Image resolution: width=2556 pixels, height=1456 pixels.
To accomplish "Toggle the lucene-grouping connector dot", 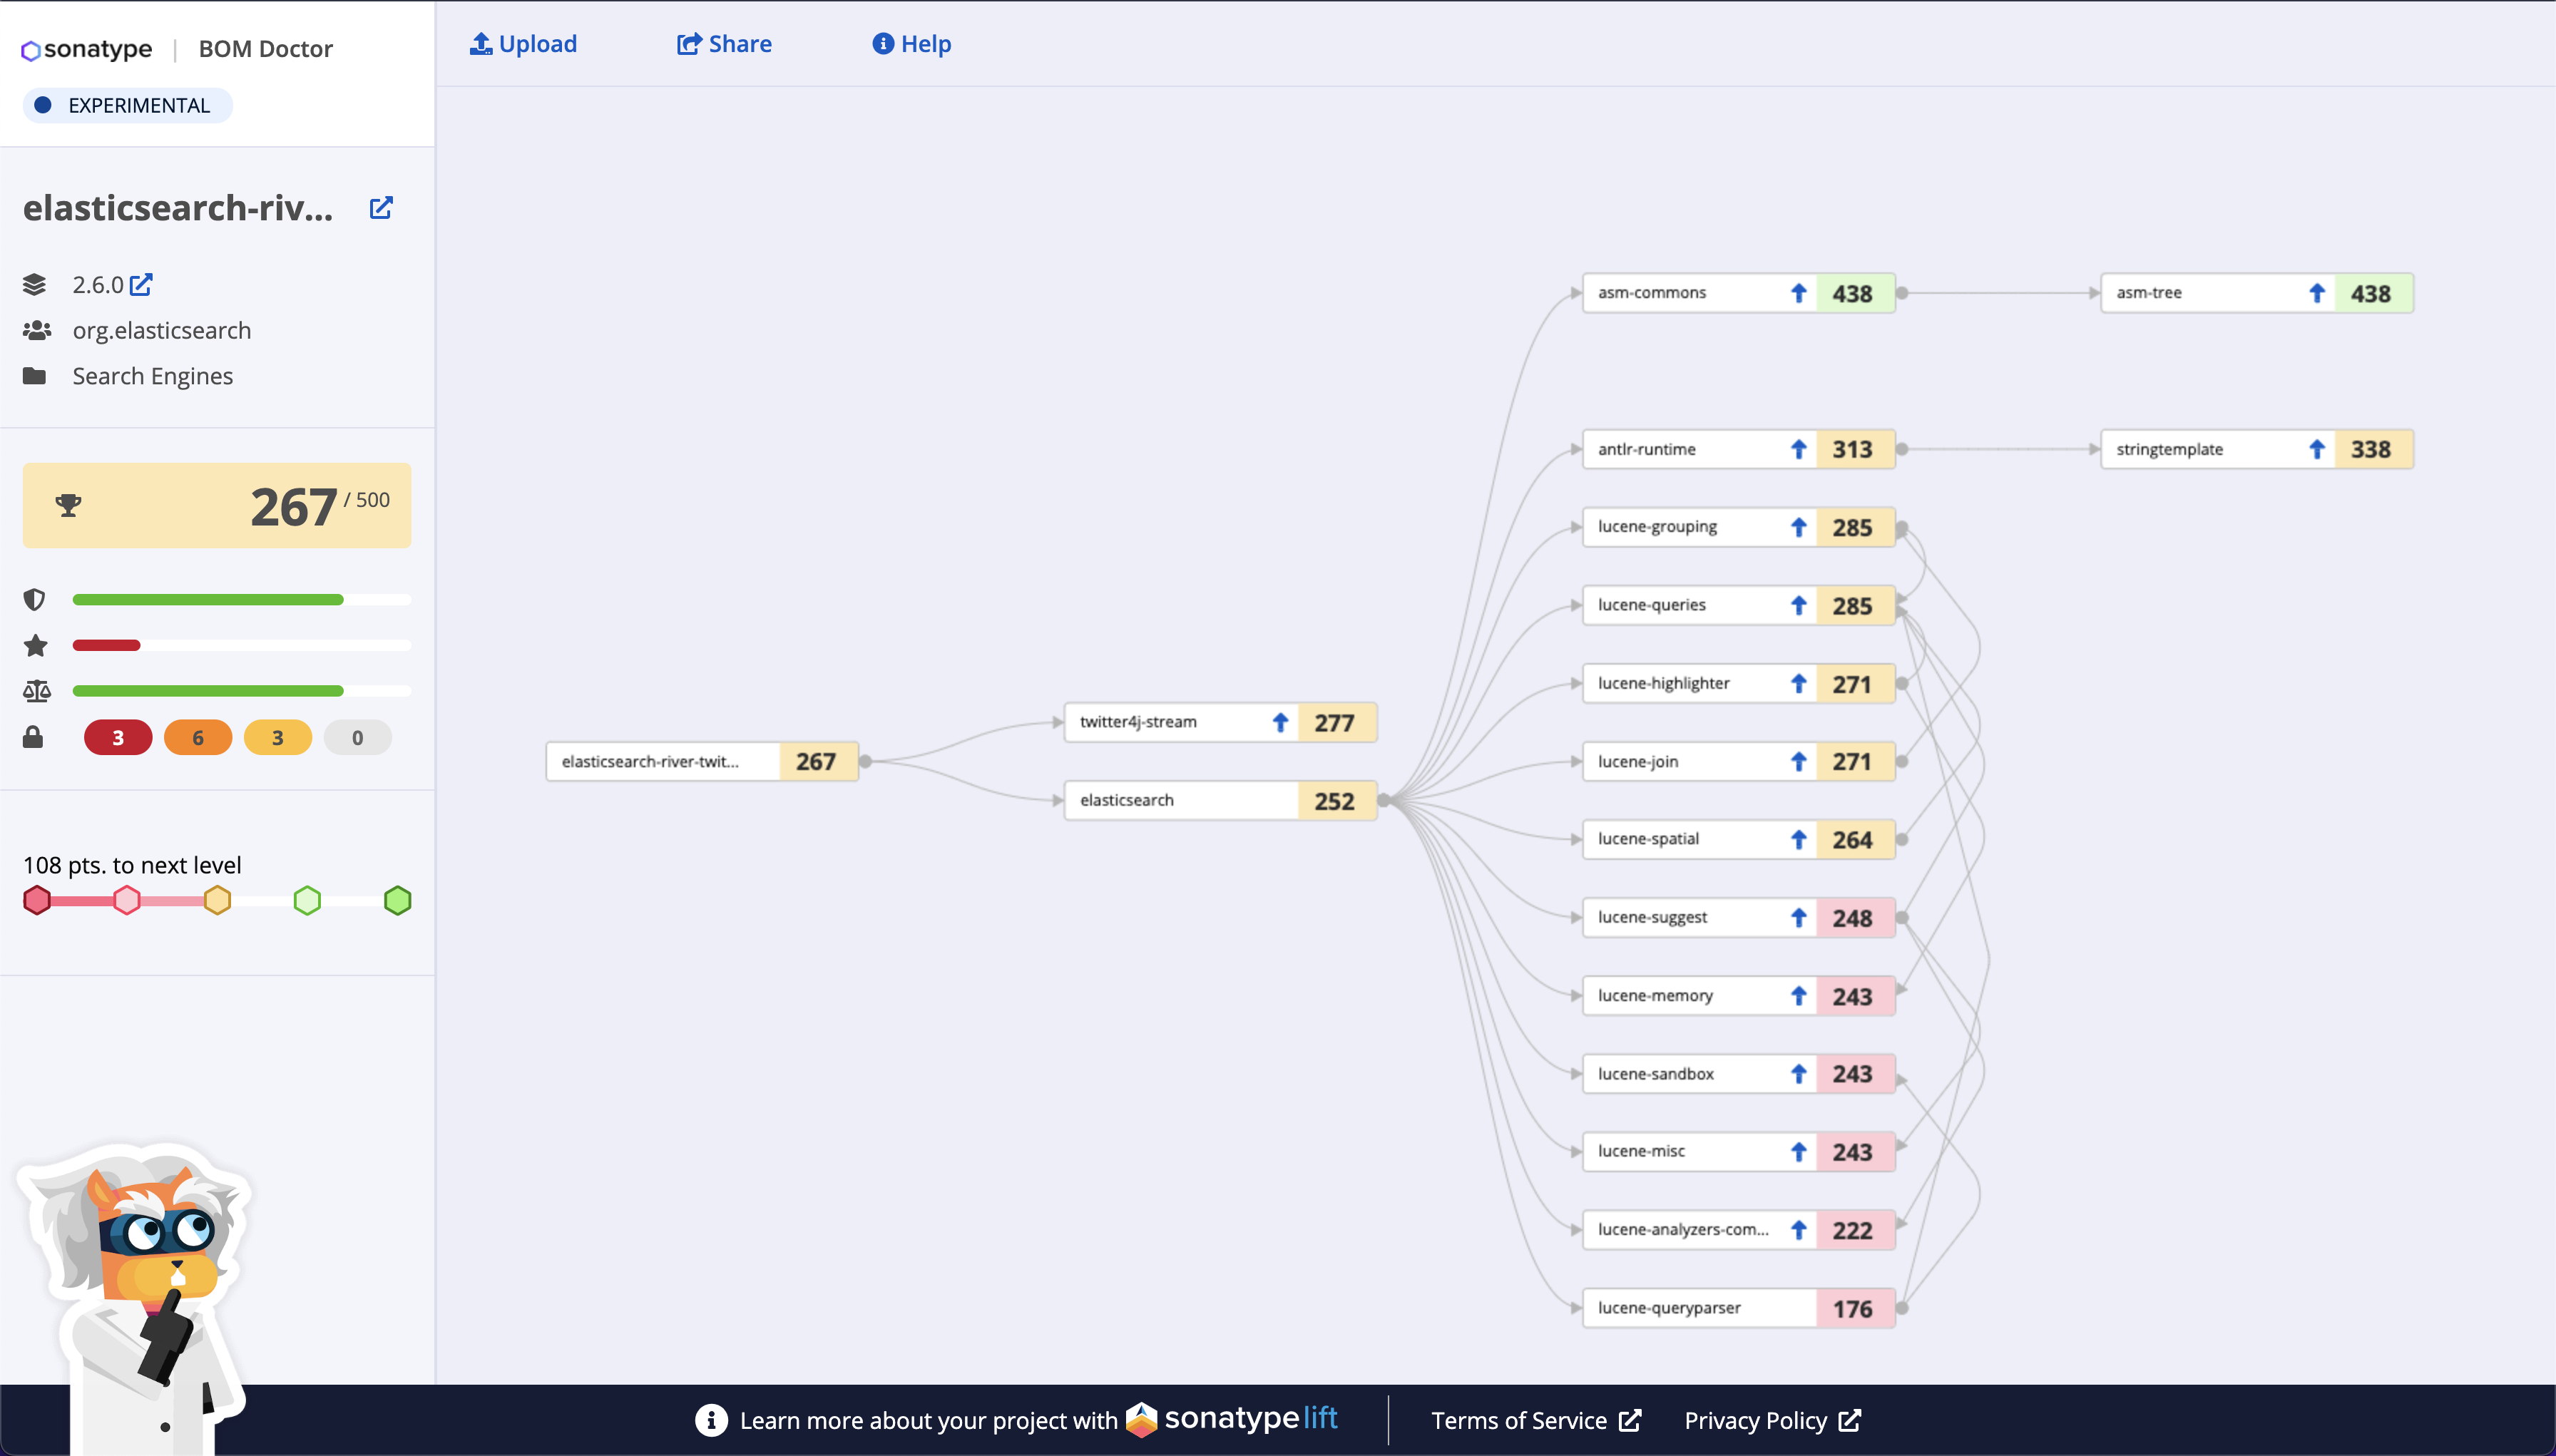I will [x=1902, y=527].
